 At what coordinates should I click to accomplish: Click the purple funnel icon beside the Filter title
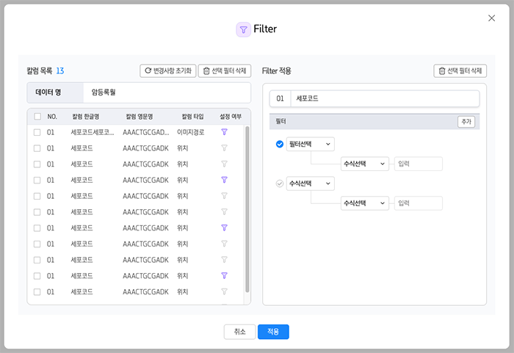point(243,29)
